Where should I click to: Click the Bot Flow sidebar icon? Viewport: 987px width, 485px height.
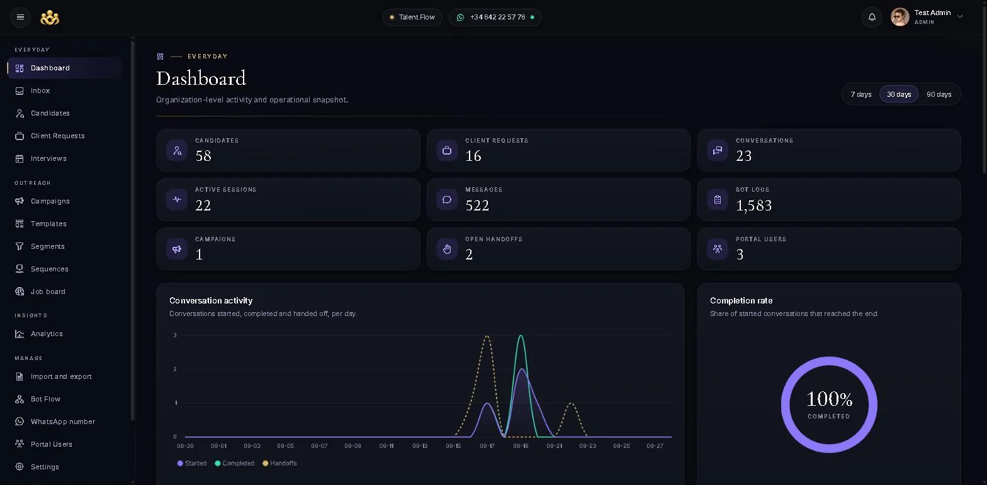(x=20, y=399)
